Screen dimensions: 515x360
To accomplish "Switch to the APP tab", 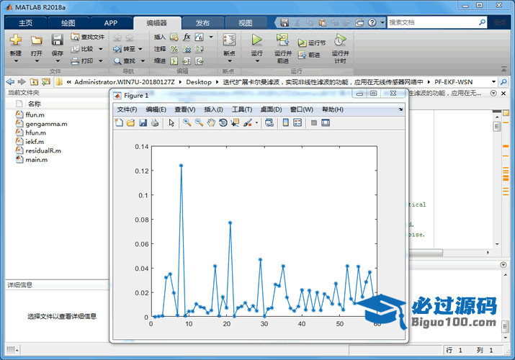I will 111,23.
